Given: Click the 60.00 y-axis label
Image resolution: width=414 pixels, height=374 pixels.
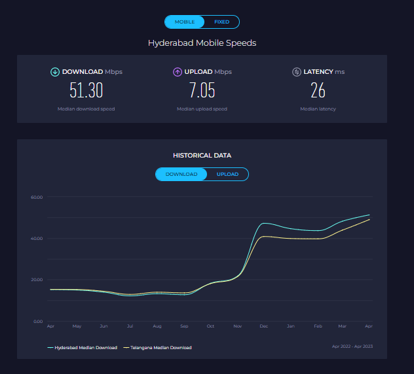Looking at the screenshot, I should pos(37,197).
